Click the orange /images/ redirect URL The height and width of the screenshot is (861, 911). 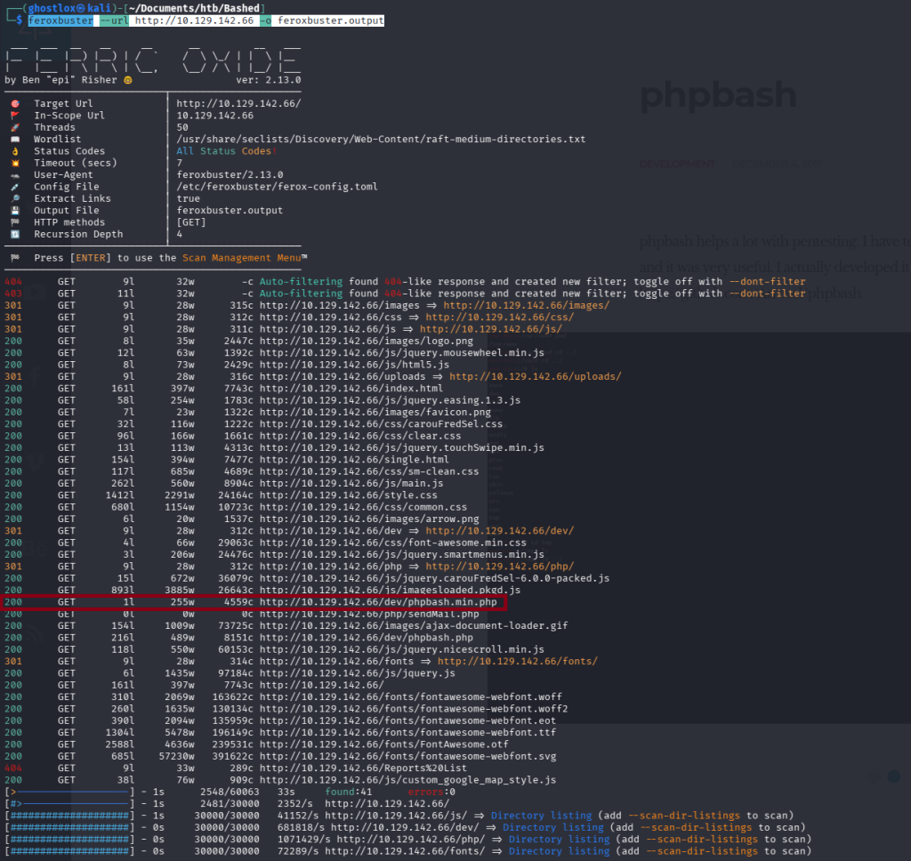click(x=526, y=305)
